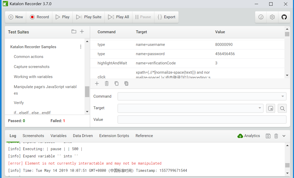The width and height of the screenshot is (294, 178).
Task: Click the Failed count indicator
Action: click(58, 121)
